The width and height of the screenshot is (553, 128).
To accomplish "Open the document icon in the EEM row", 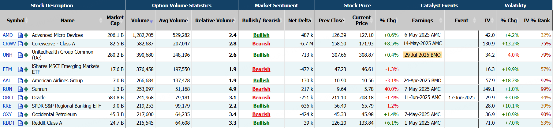I will [20, 69].
